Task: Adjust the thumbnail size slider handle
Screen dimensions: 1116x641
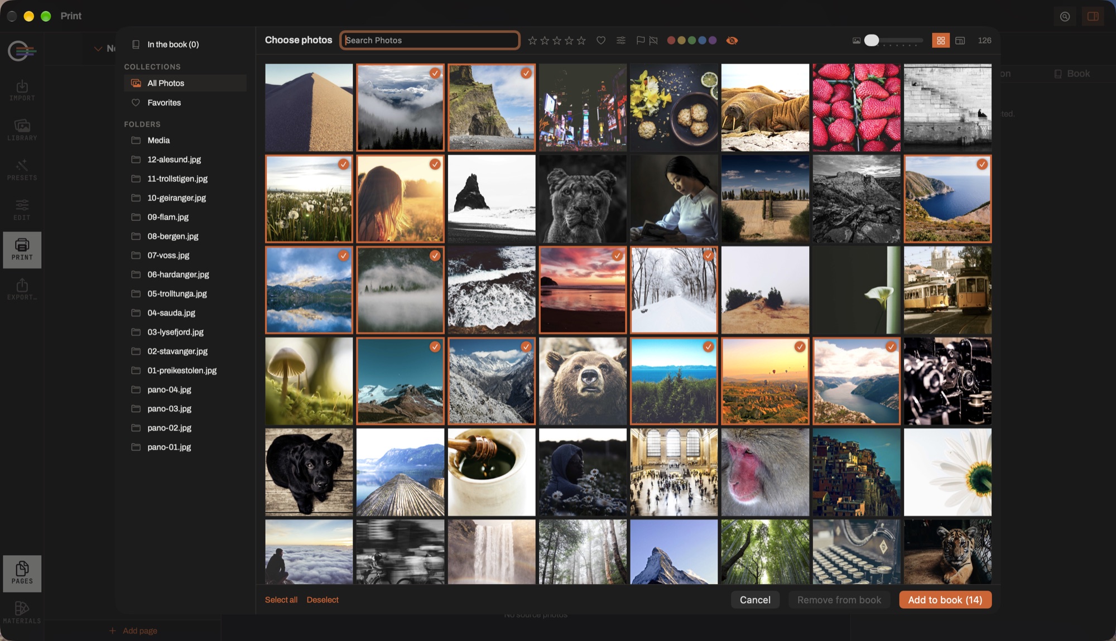Action: click(x=872, y=40)
